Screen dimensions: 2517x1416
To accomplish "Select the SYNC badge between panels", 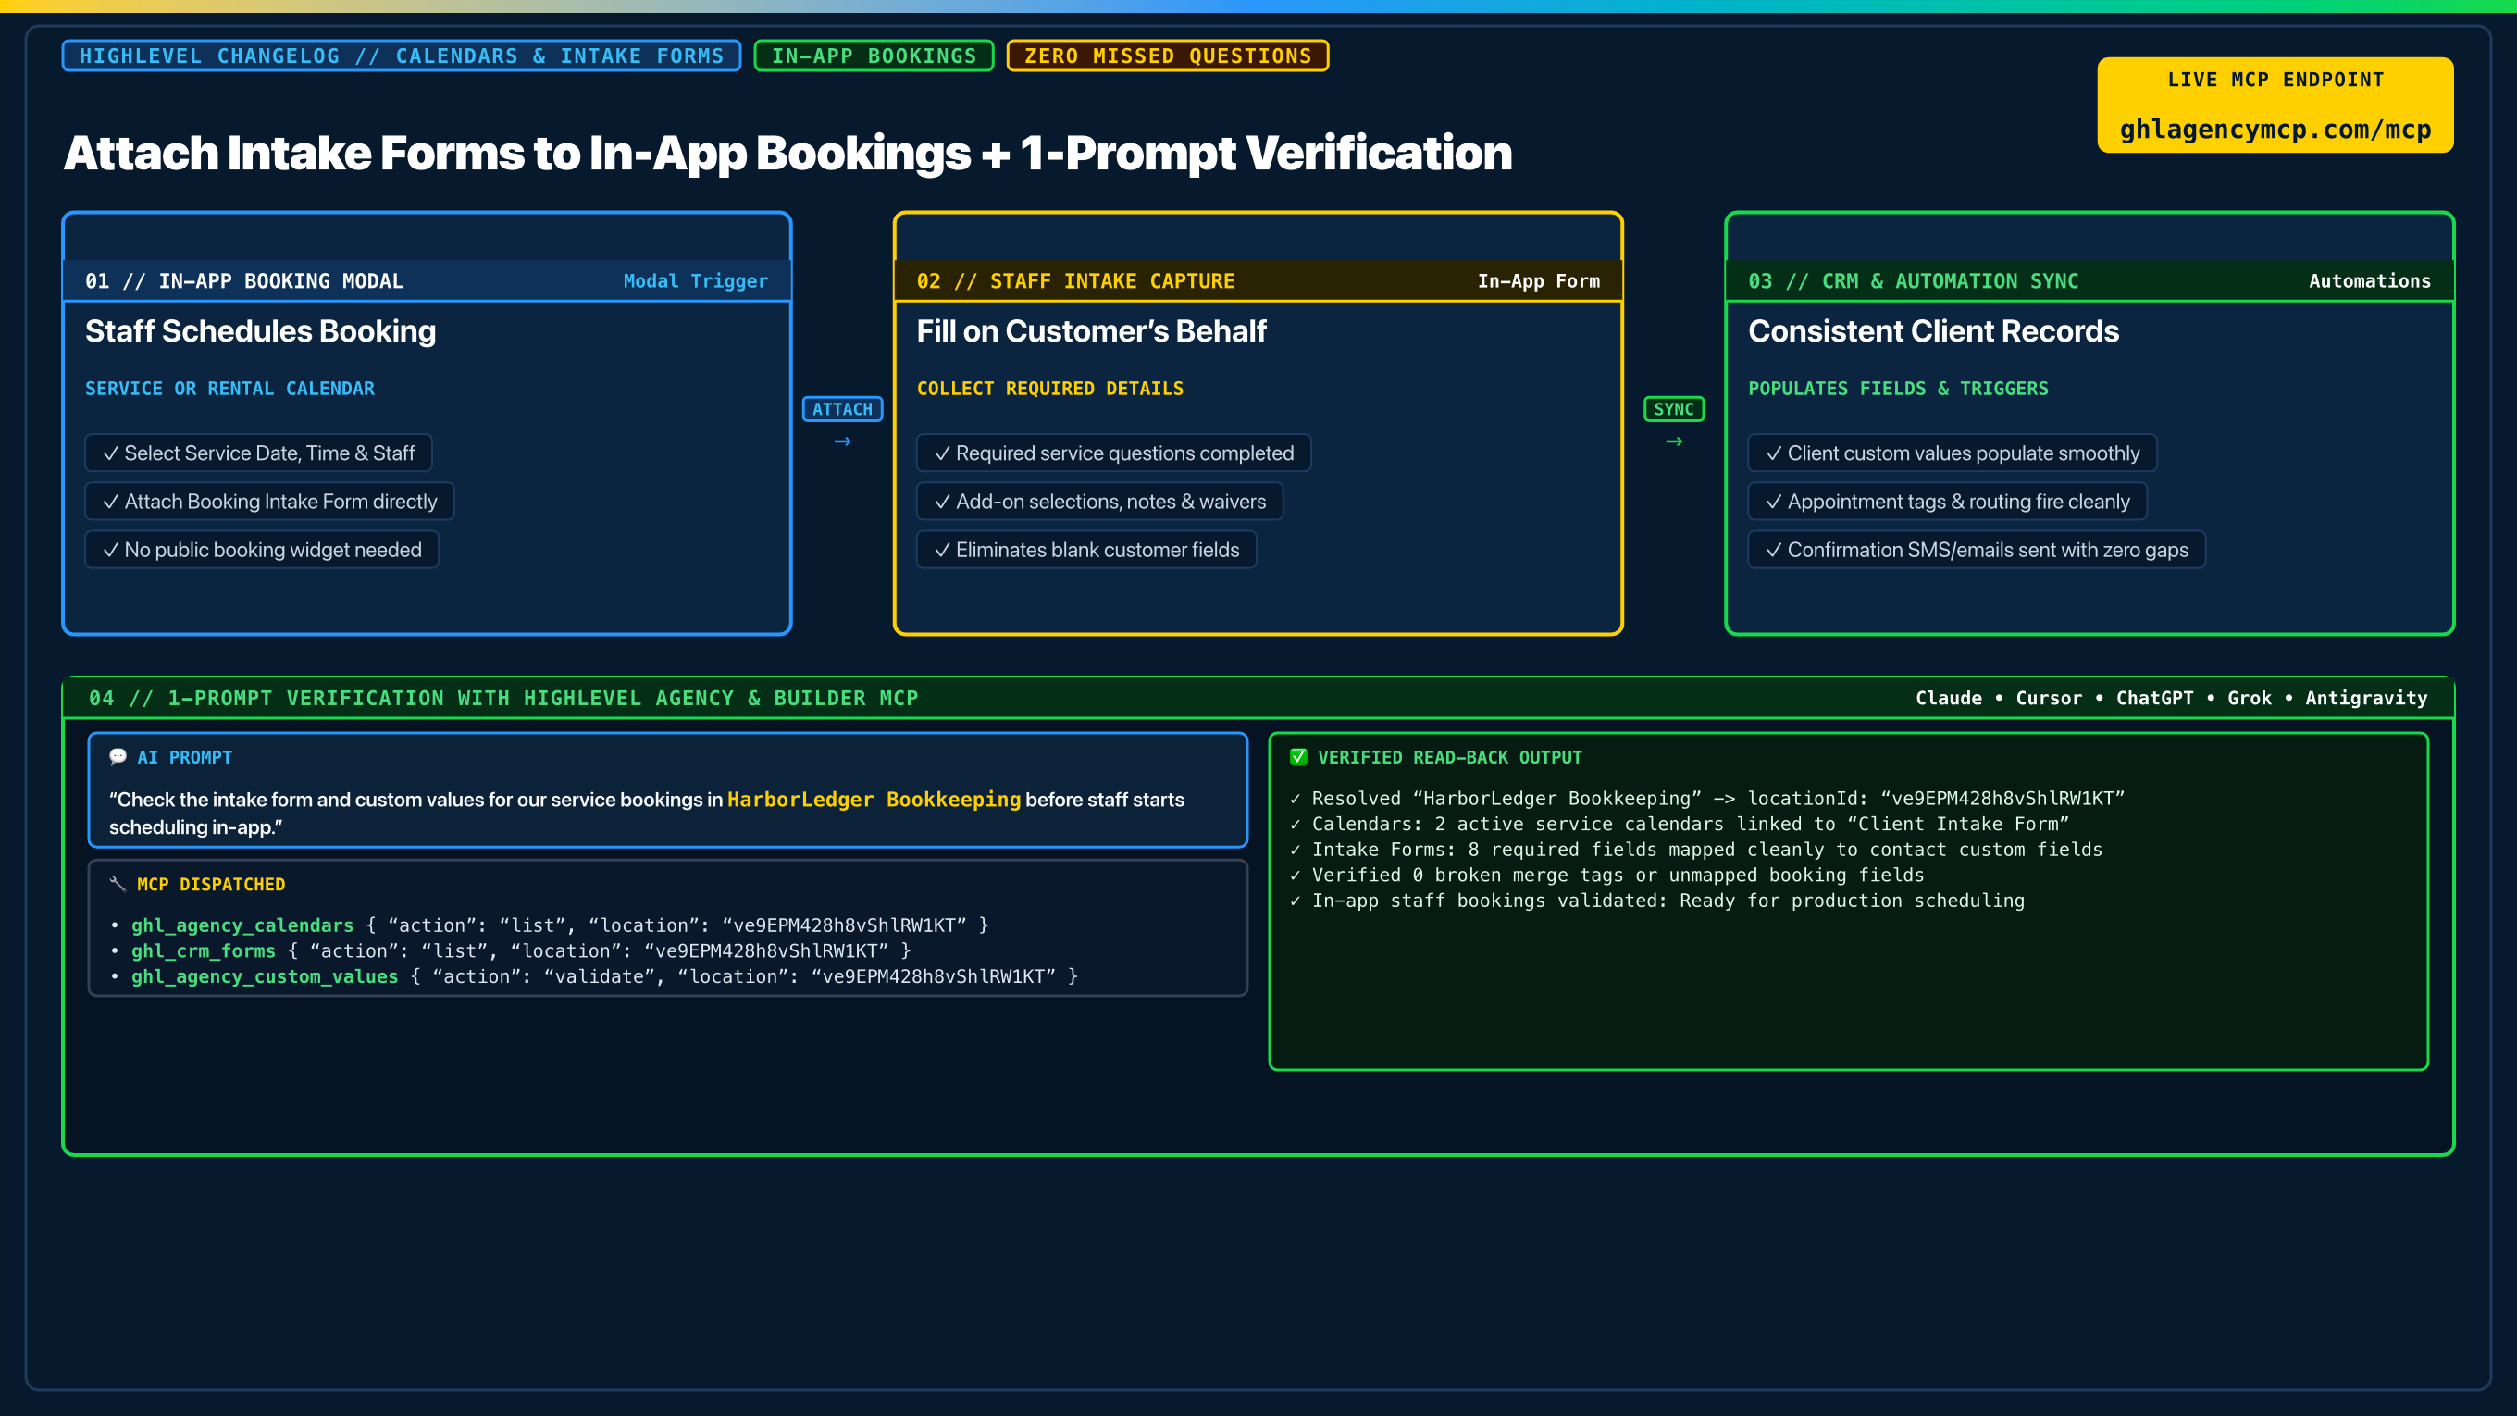I will tap(1674, 408).
